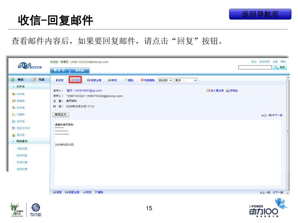Go to 下一封 in bottom bar
This screenshot has width=298, height=223.
pos(278,193)
